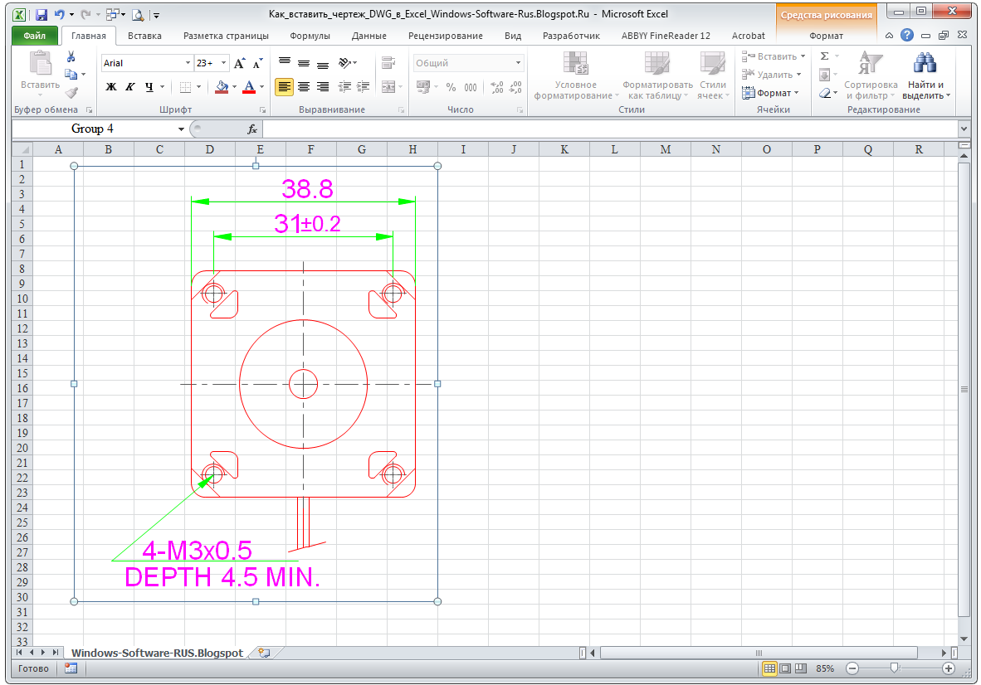The width and height of the screenshot is (981, 685).
Task: Click the Файл button
Action: click(x=34, y=36)
